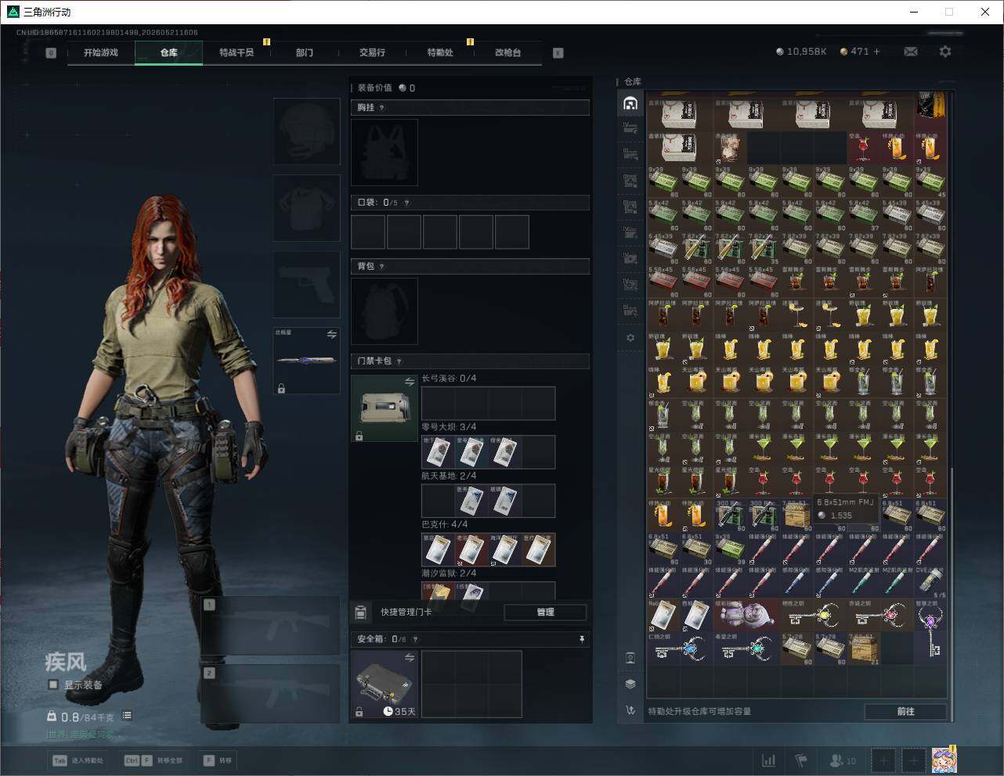The height and width of the screenshot is (776, 1004).
Task: Open the bar chart statistics icon
Action: 769,760
